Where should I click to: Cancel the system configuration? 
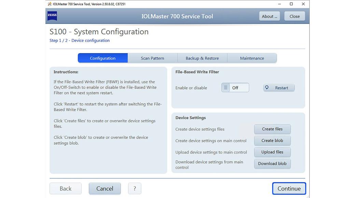tap(104, 188)
